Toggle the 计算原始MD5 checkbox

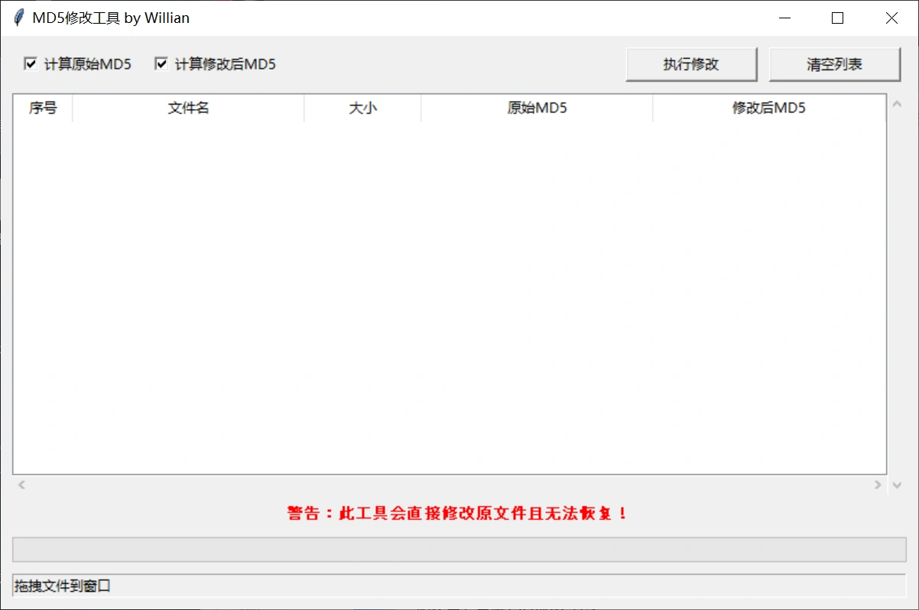(31, 63)
